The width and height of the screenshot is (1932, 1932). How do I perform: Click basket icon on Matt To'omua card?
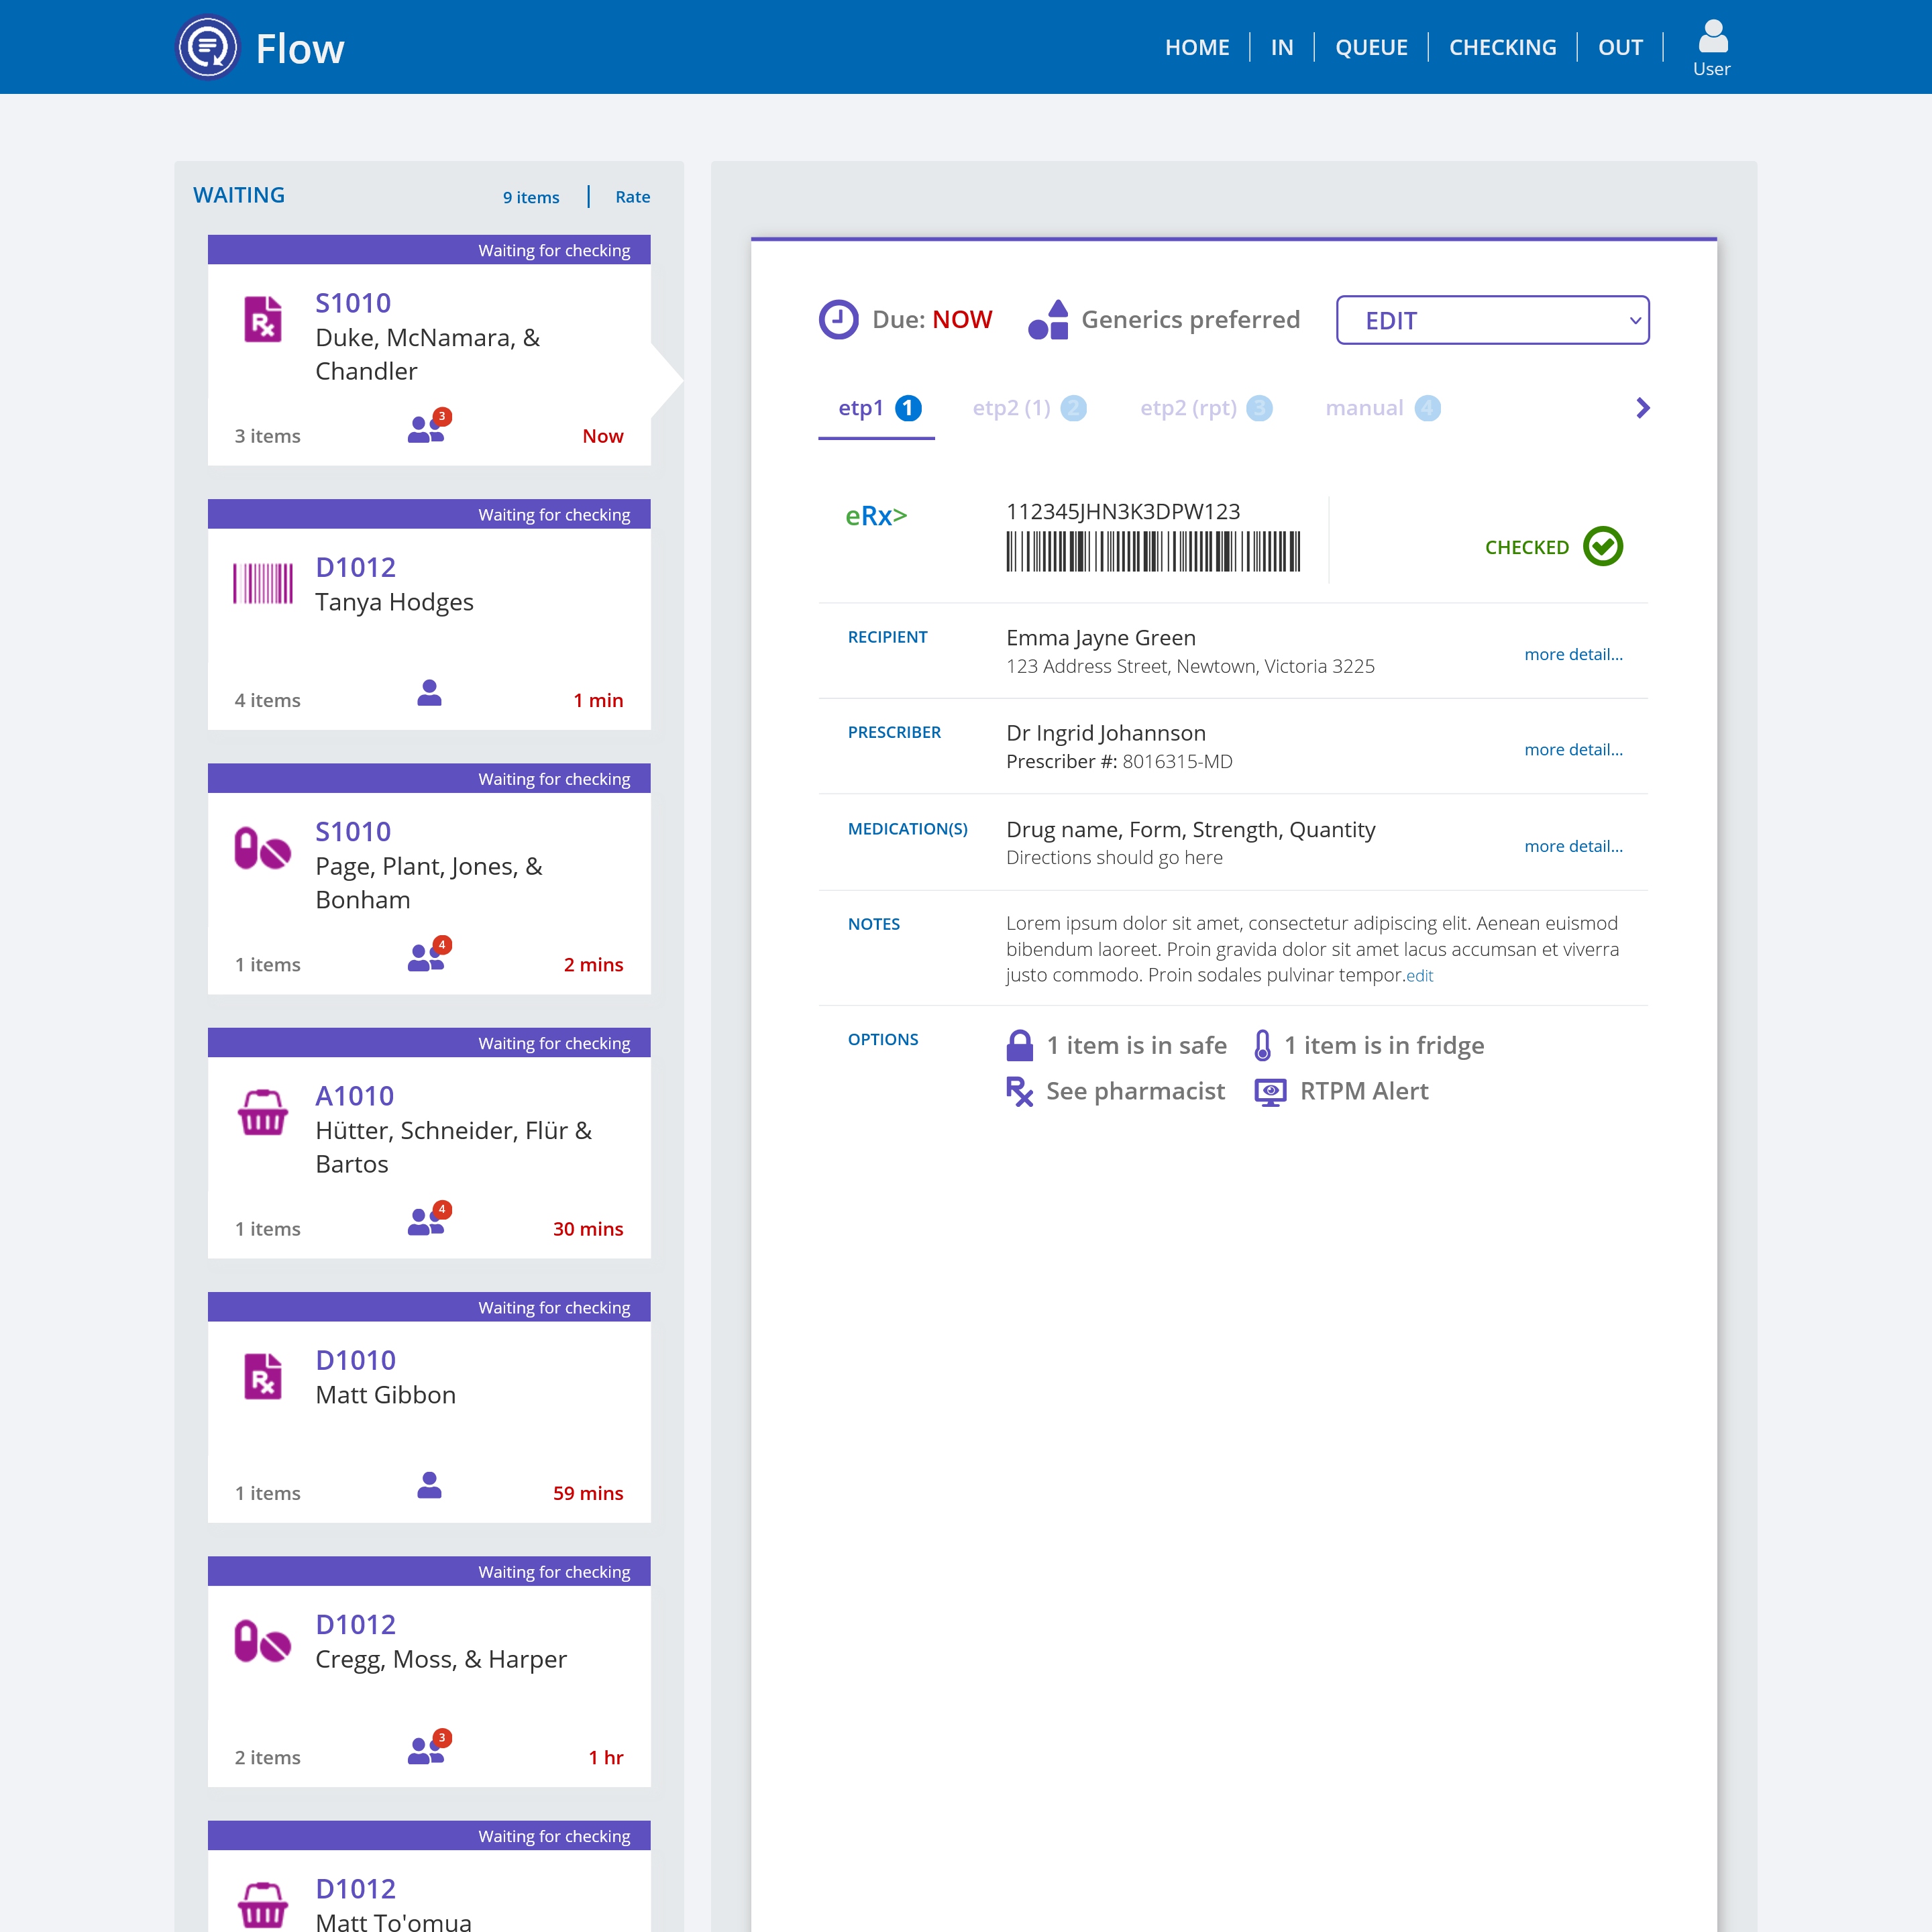point(263,1905)
